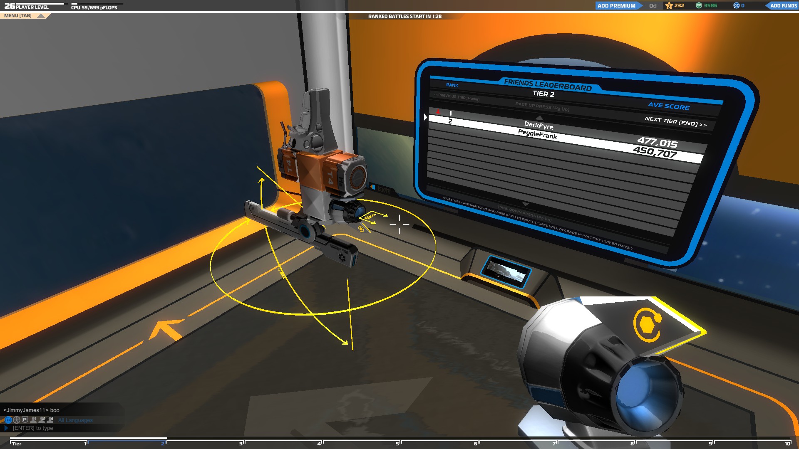Viewport: 799px width, 449px height.
Task: Click the green RP currency icon
Action: [699, 6]
